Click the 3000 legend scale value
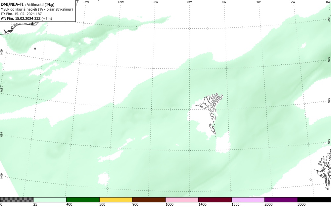The width and height of the screenshot is (331, 207). (302, 204)
